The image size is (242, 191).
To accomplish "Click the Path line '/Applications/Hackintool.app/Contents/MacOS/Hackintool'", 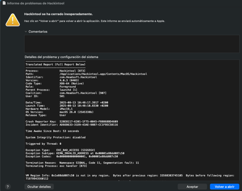I will (x=103, y=74).
